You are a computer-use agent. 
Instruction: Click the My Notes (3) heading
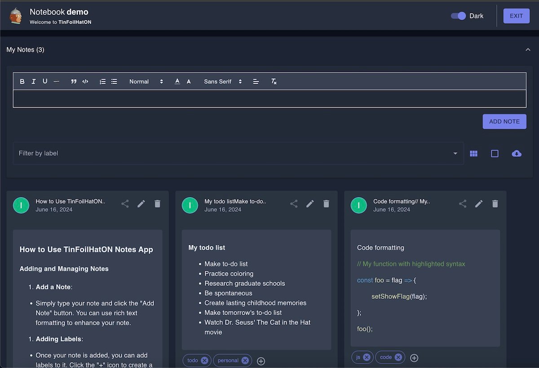25,50
